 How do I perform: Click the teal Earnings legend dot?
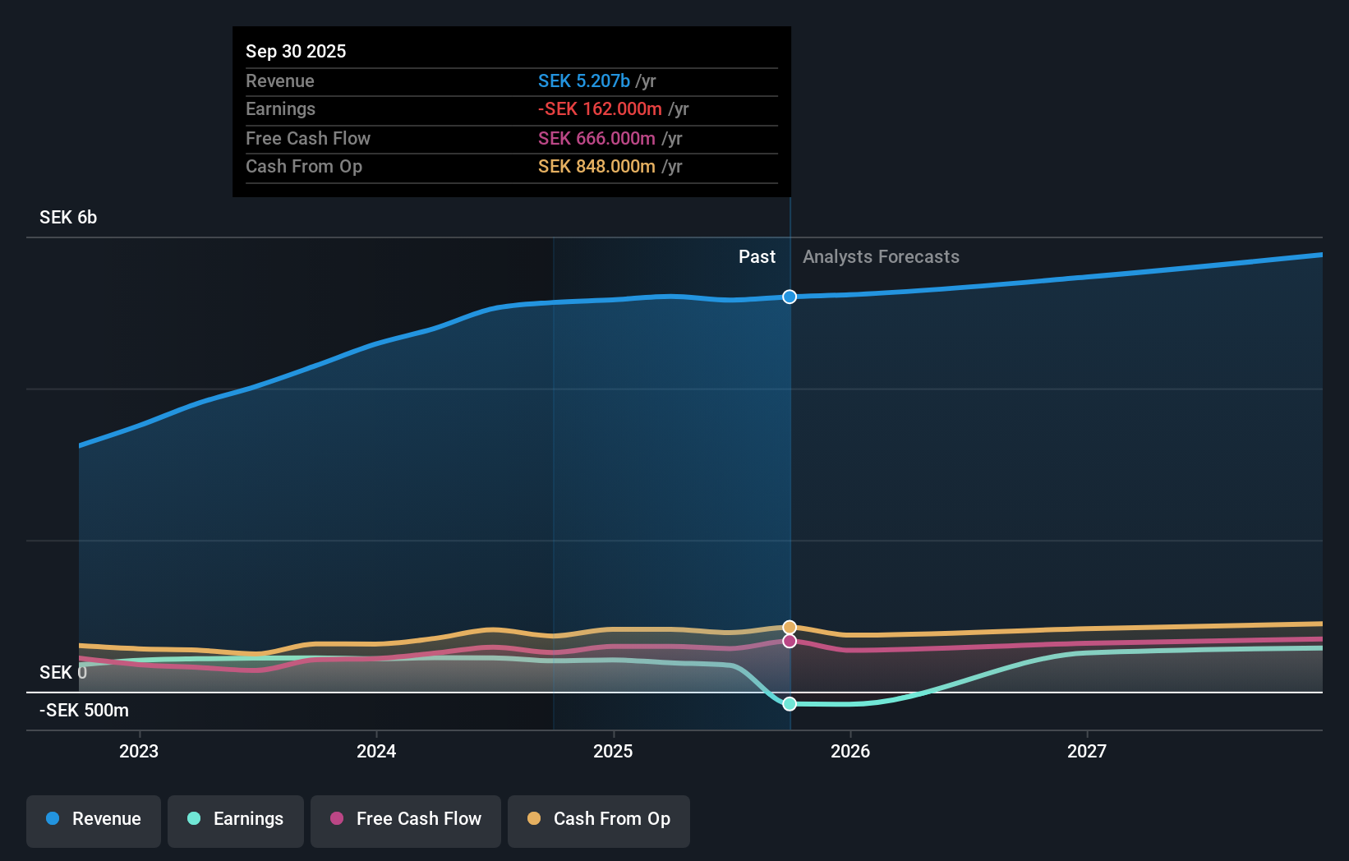[x=194, y=818]
